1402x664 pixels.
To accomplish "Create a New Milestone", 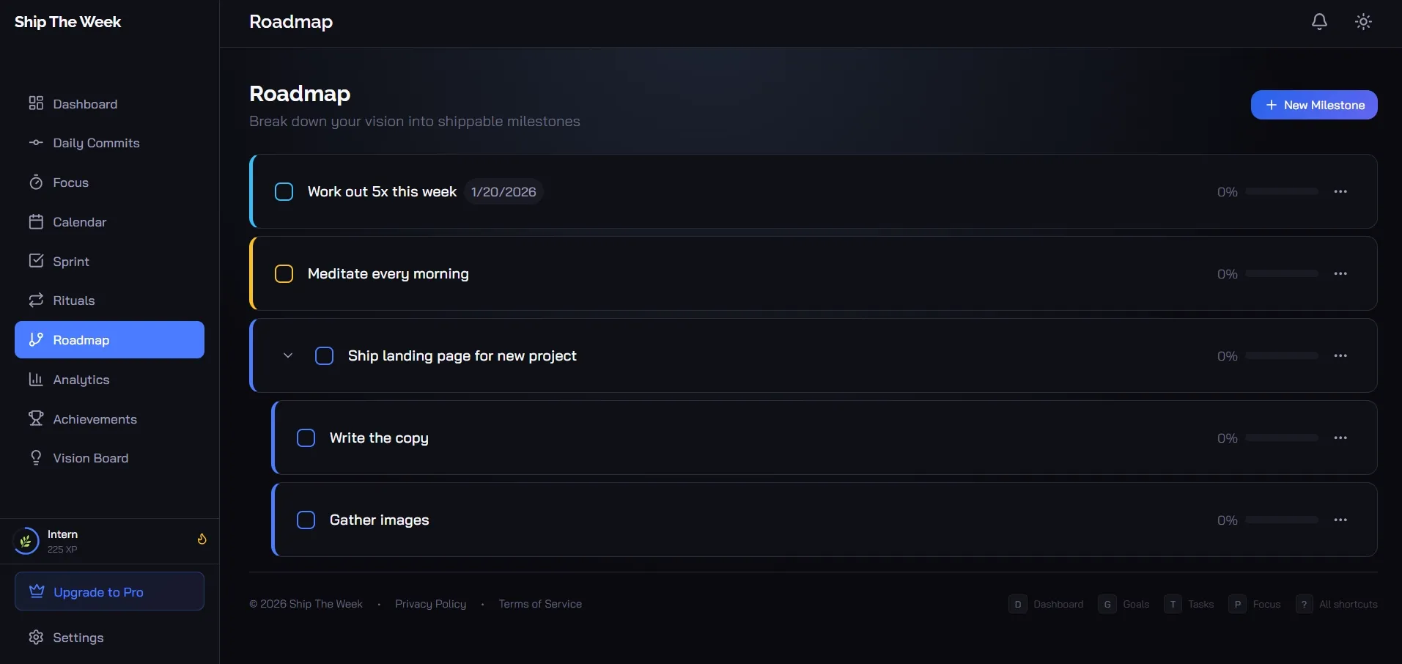I will tap(1313, 105).
